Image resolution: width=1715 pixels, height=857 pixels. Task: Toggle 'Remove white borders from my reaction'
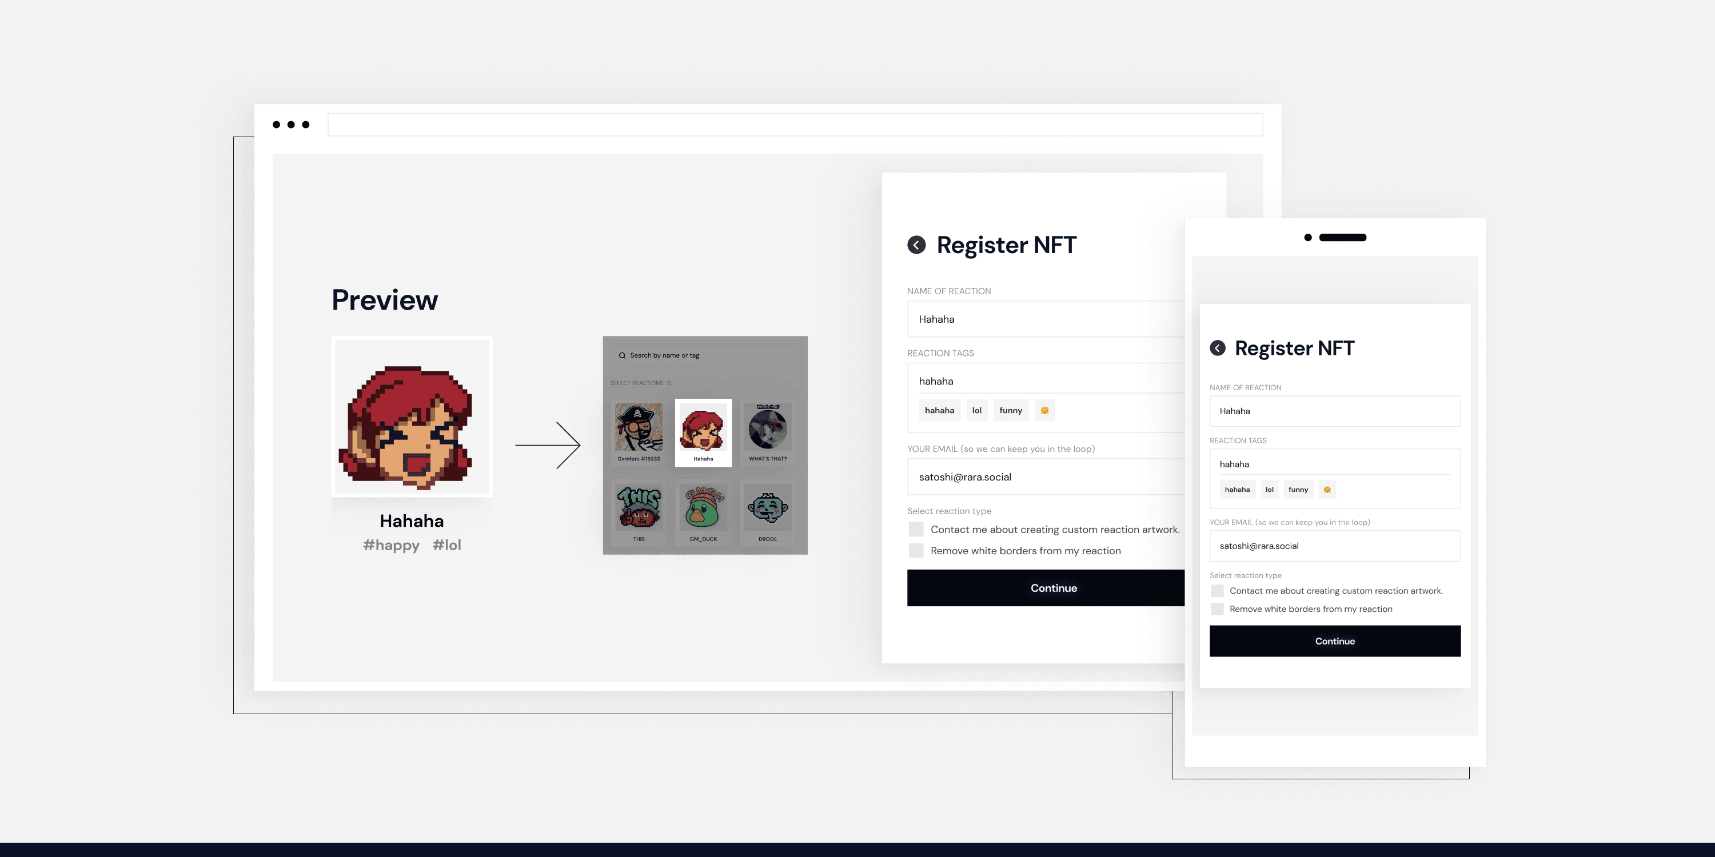[914, 550]
